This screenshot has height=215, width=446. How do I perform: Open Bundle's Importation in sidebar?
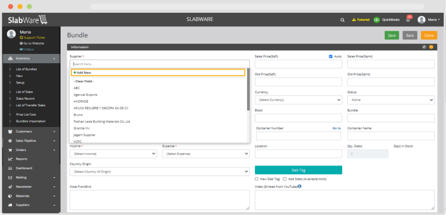click(x=31, y=121)
